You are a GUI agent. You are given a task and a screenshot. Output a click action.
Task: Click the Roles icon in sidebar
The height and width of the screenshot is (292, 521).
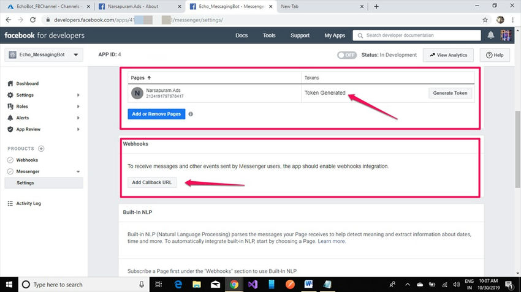10,106
